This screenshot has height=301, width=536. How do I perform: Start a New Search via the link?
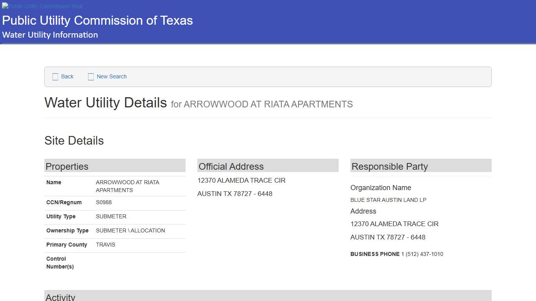pos(111,77)
